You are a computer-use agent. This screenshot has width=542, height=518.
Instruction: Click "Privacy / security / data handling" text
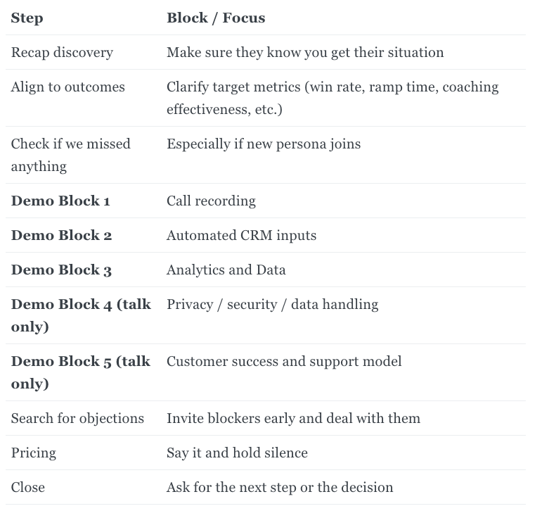point(272,305)
